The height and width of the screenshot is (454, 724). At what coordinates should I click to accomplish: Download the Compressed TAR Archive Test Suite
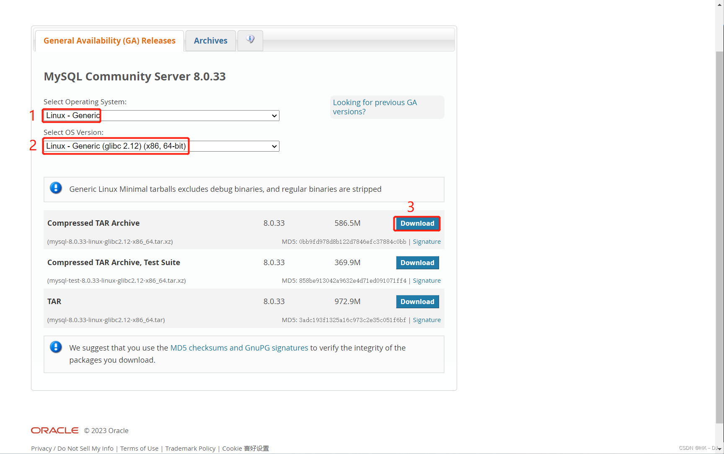[x=417, y=263]
